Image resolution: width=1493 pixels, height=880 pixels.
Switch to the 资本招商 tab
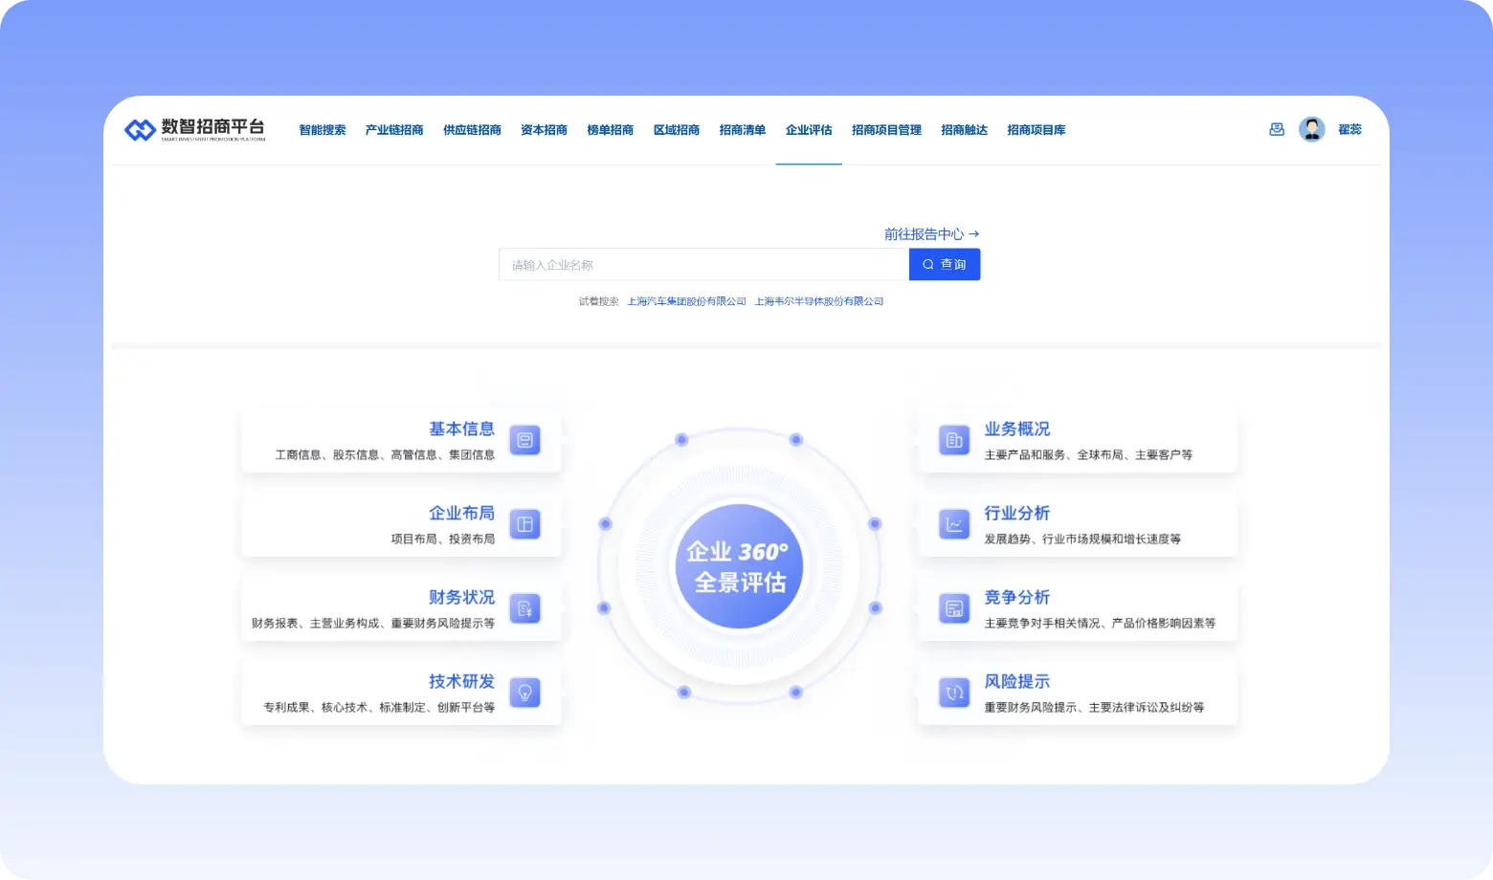(543, 129)
